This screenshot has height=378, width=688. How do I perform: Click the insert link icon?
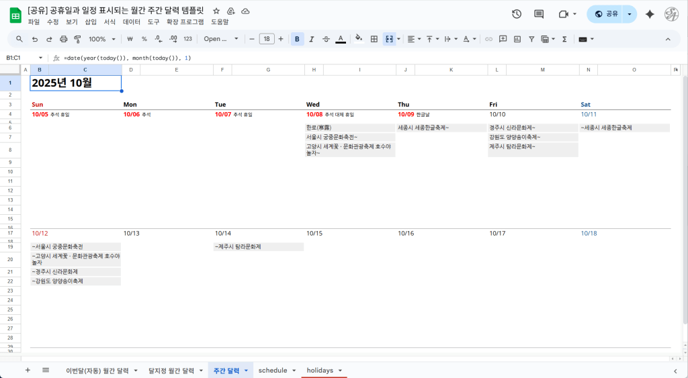(488, 39)
